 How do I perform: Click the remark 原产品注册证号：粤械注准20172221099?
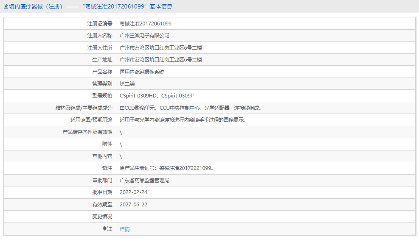pyautogui.click(x=167, y=168)
